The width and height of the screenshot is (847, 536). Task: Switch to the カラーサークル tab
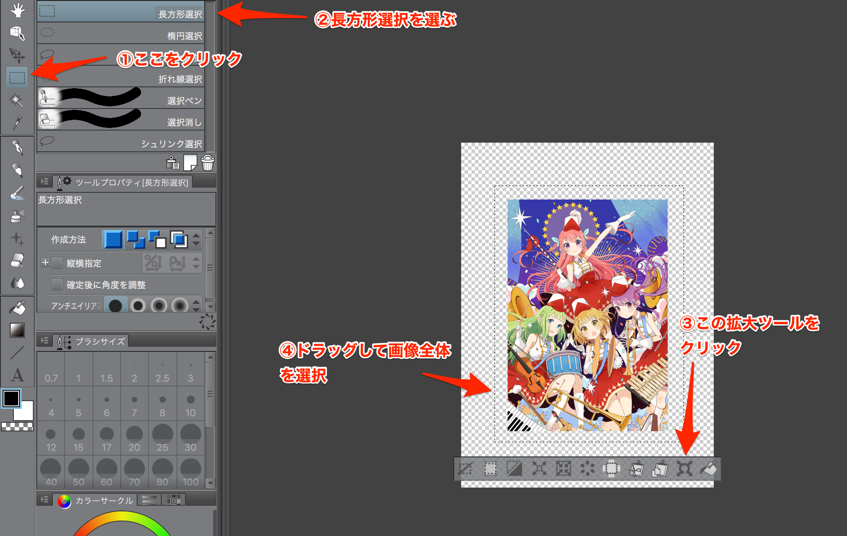(95, 500)
